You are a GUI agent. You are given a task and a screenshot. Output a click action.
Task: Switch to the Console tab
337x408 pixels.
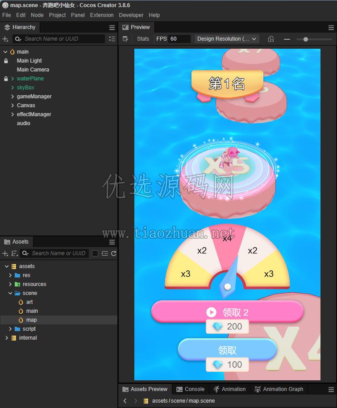[x=191, y=389]
